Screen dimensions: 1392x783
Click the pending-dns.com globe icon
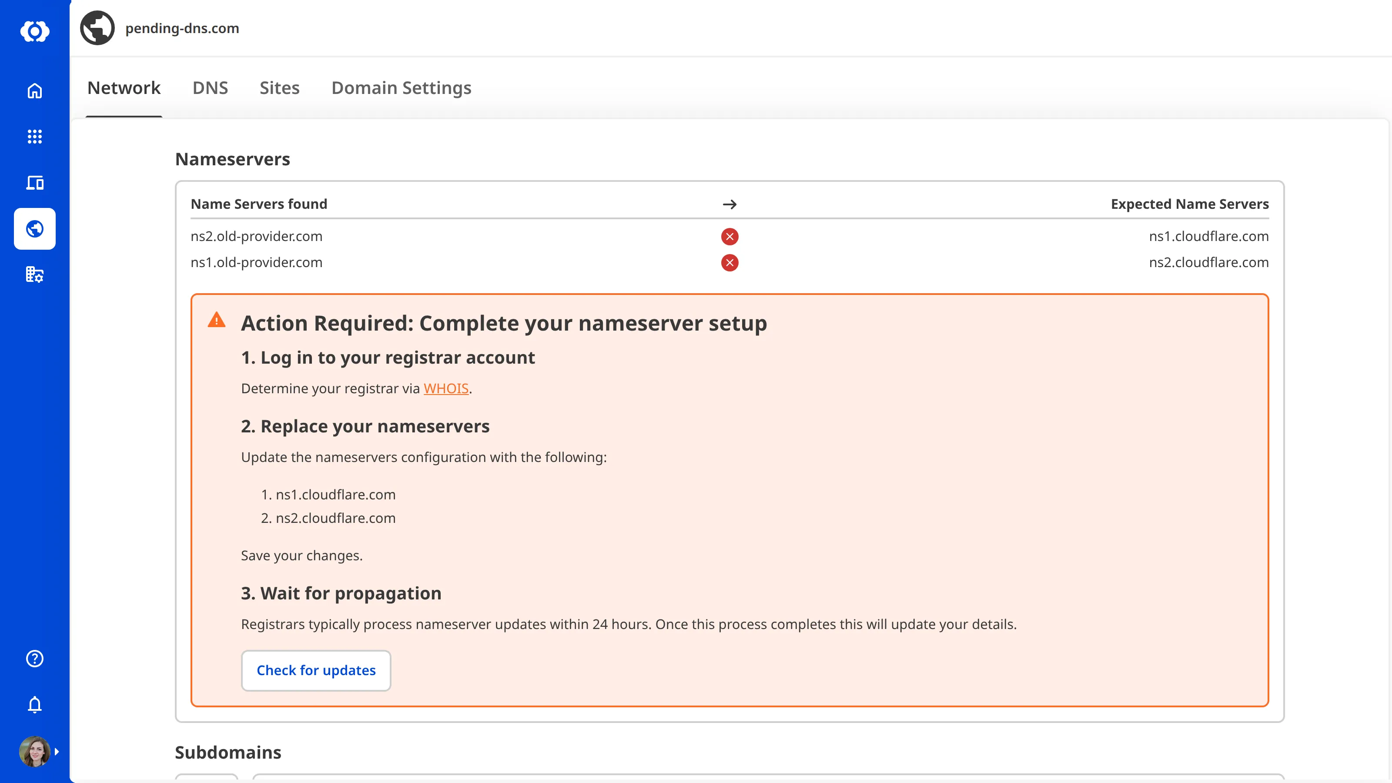click(97, 28)
